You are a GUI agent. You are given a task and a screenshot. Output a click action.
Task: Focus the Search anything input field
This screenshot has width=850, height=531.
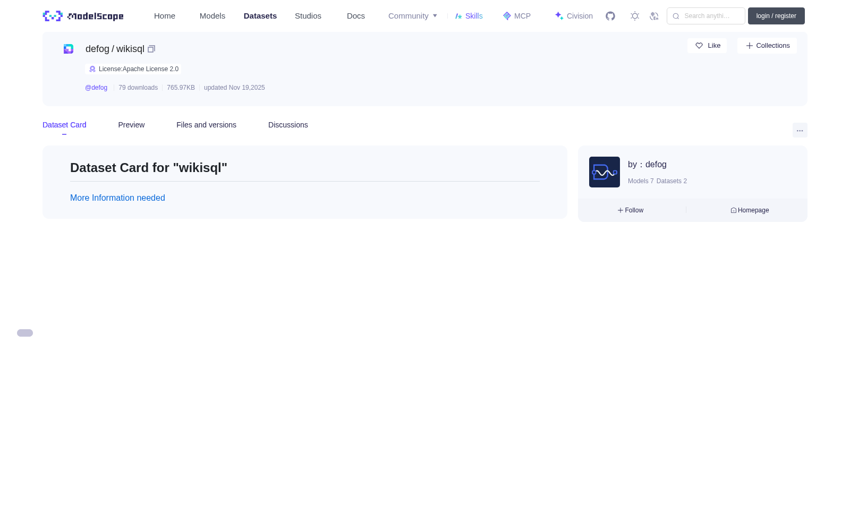click(706, 16)
